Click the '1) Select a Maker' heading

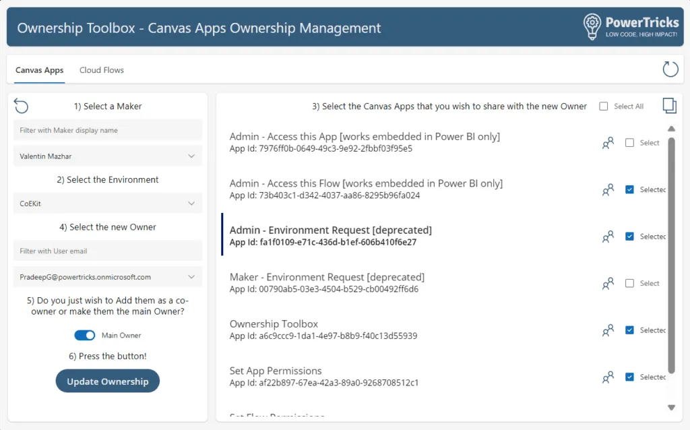pos(108,106)
